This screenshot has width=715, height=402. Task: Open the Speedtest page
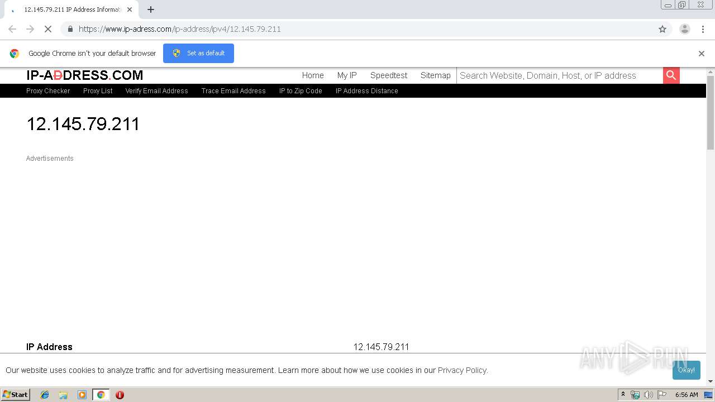click(389, 75)
